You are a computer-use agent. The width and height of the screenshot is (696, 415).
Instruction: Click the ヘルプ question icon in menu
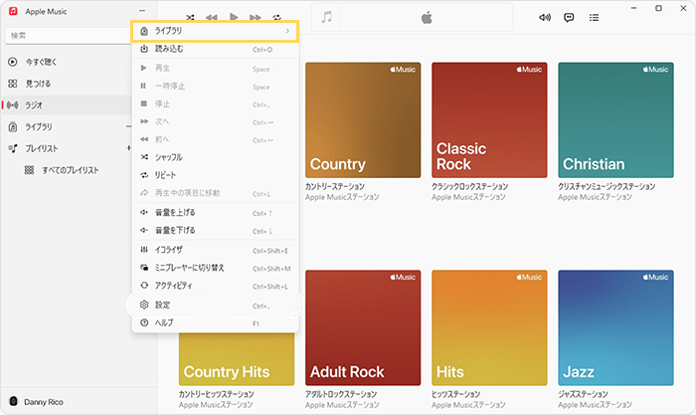[144, 323]
